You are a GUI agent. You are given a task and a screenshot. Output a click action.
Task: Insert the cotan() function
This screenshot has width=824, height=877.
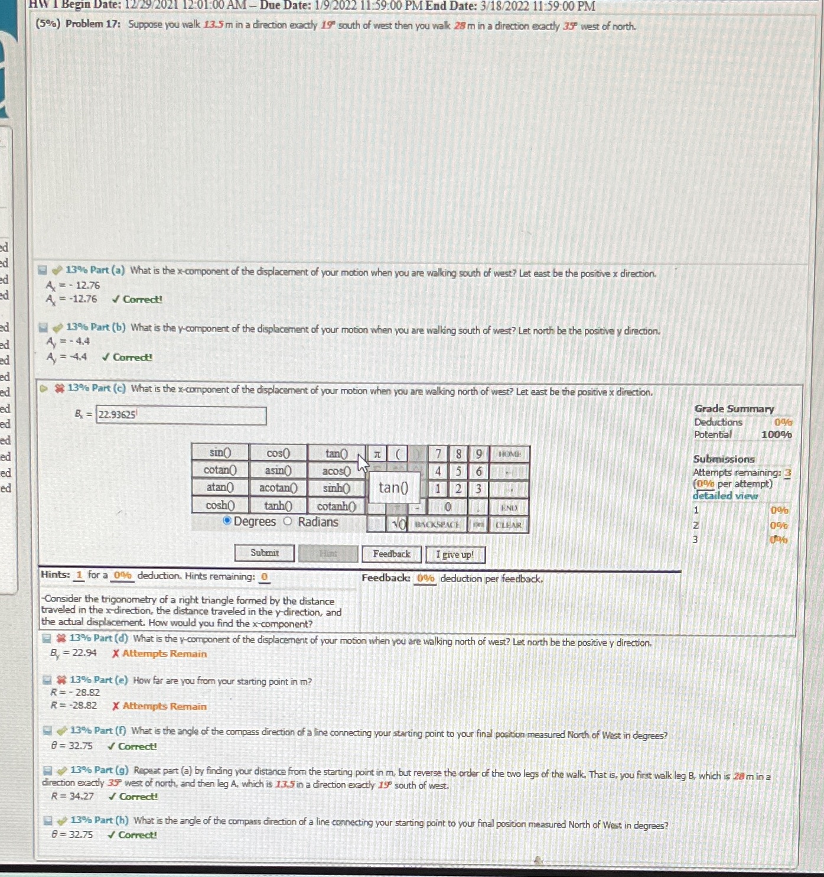220,470
